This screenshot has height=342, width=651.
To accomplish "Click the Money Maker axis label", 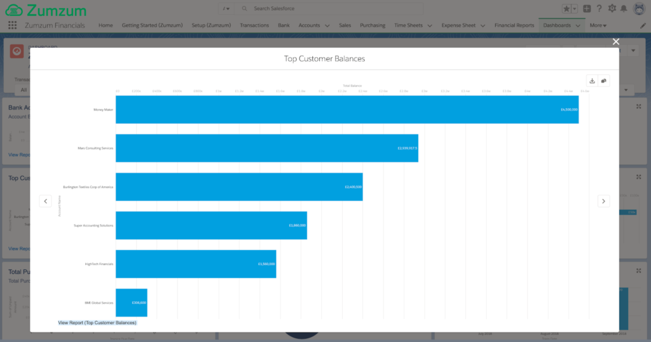I will (x=104, y=110).
